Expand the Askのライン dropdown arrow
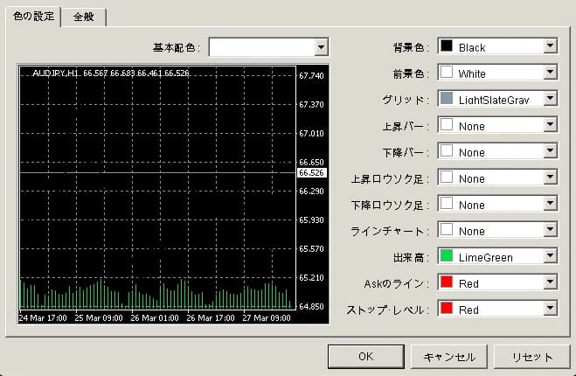 click(550, 282)
